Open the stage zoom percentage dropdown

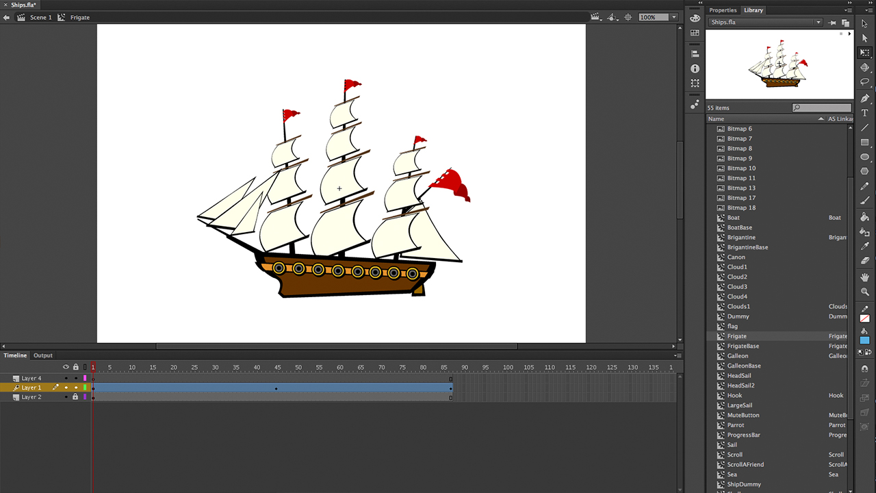tap(674, 17)
